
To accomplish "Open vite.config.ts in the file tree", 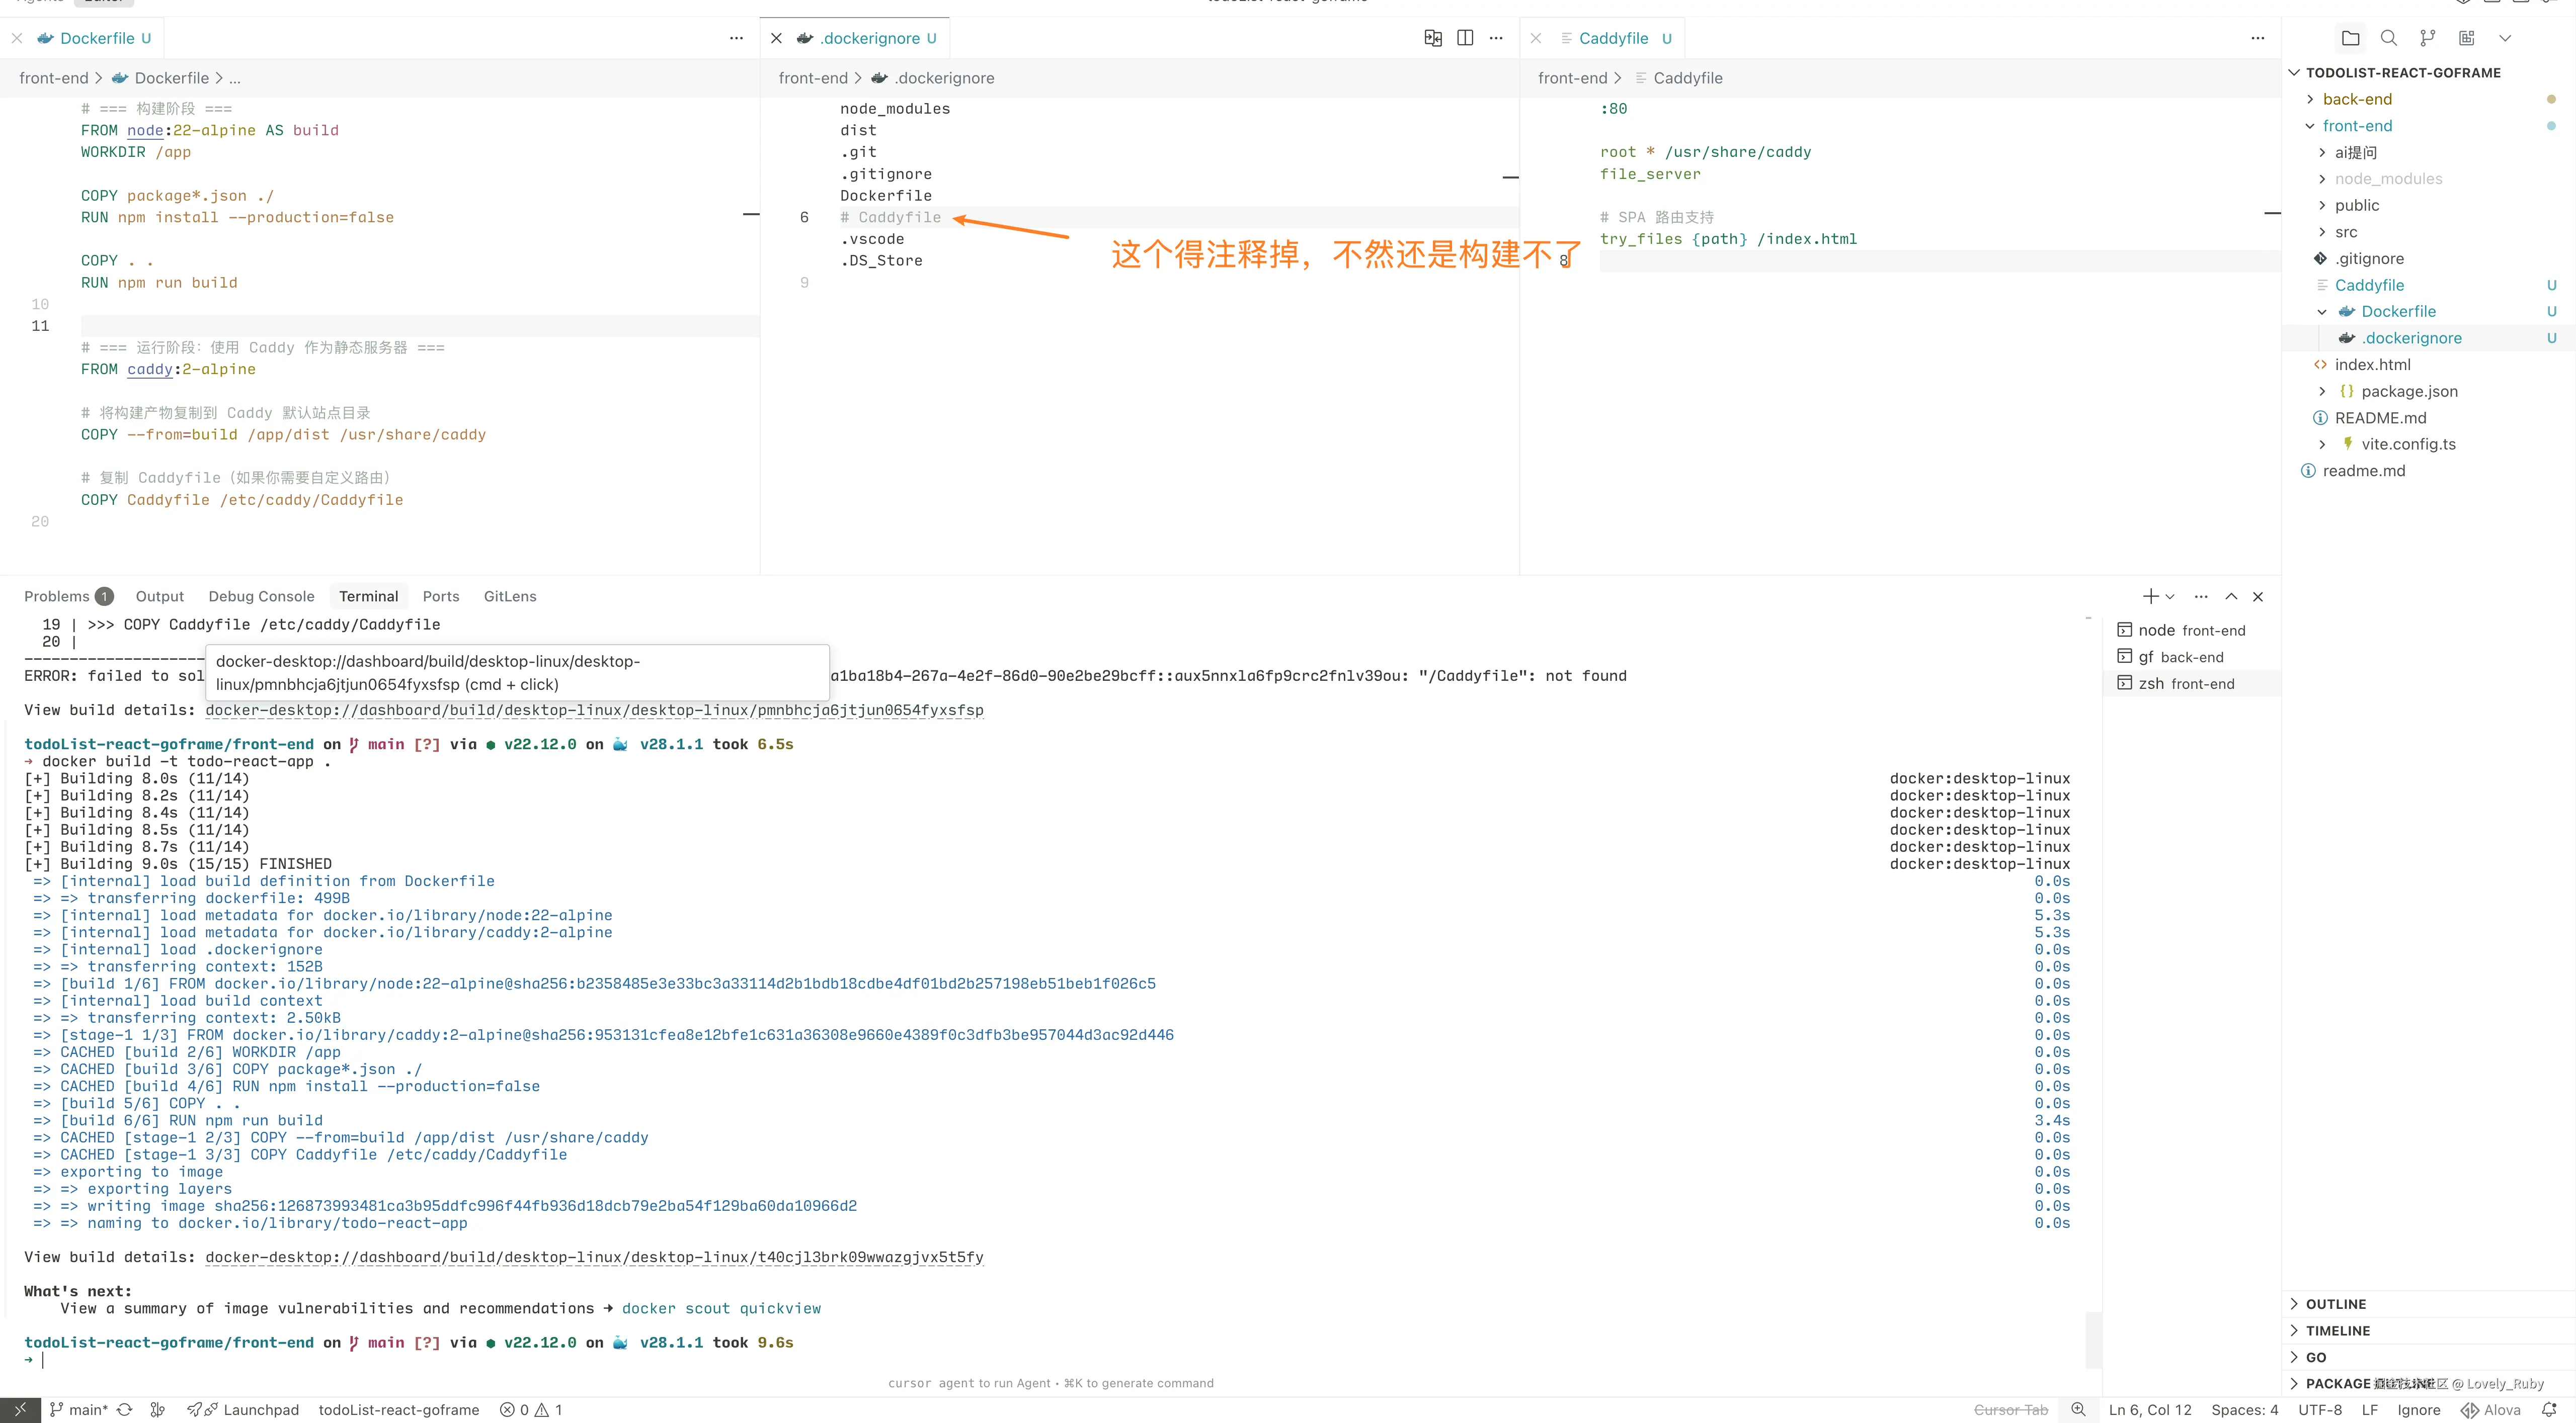I will [2407, 443].
